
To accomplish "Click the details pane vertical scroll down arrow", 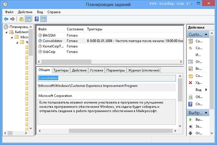I will [x=180, y=126].
